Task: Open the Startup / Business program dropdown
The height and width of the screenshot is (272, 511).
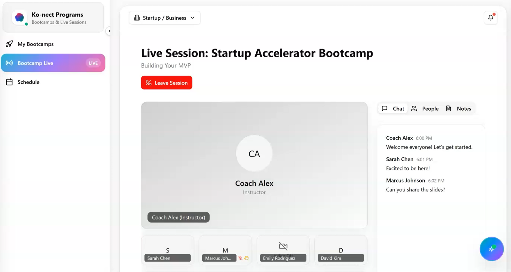Action: pos(164,17)
